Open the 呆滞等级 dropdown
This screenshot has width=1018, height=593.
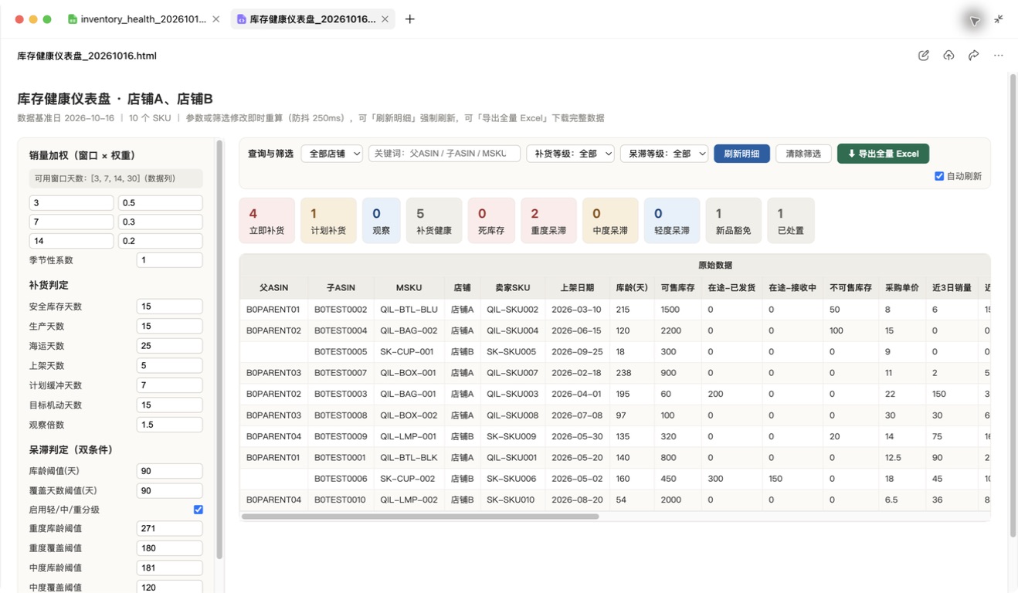click(664, 154)
